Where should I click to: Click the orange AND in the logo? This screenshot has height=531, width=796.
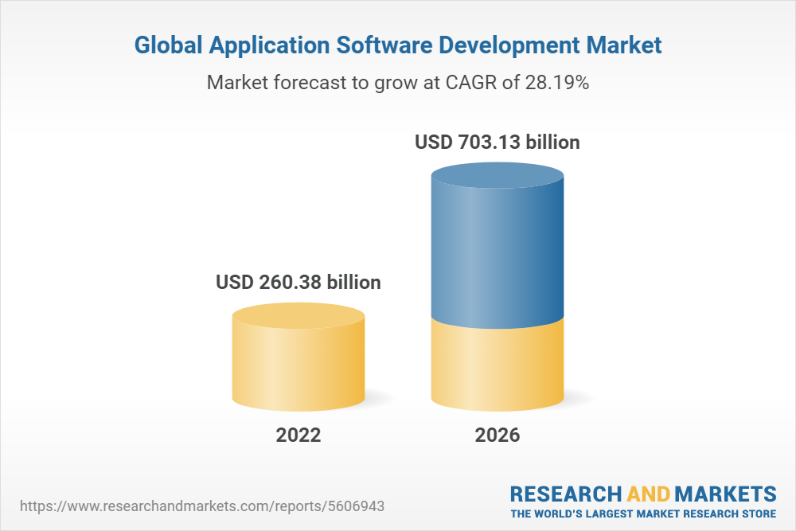[649, 492]
